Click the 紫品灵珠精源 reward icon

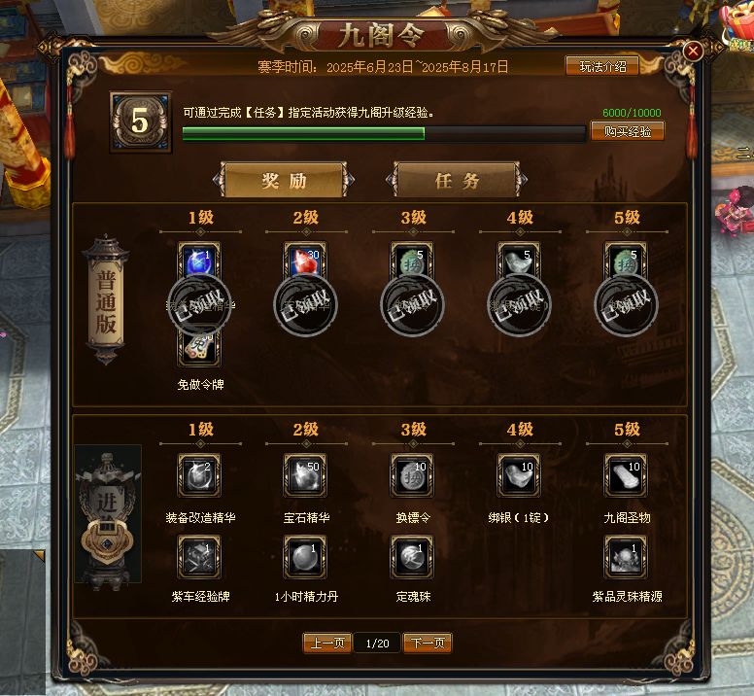pyautogui.click(x=626, y=557)
